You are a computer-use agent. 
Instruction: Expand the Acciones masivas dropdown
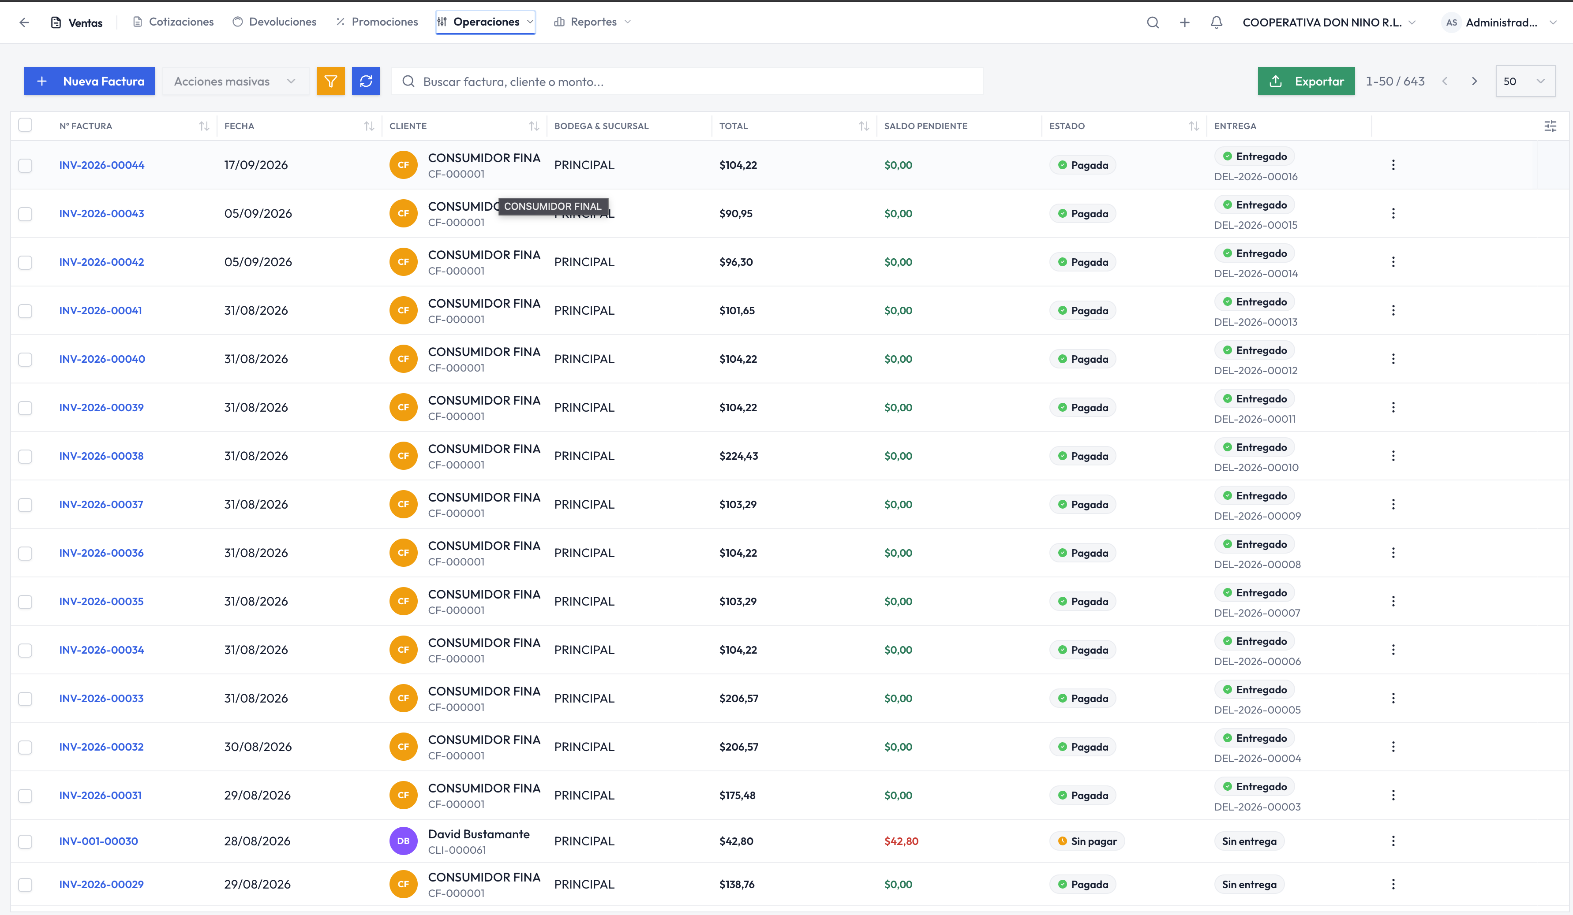click(x=235, y=81)
